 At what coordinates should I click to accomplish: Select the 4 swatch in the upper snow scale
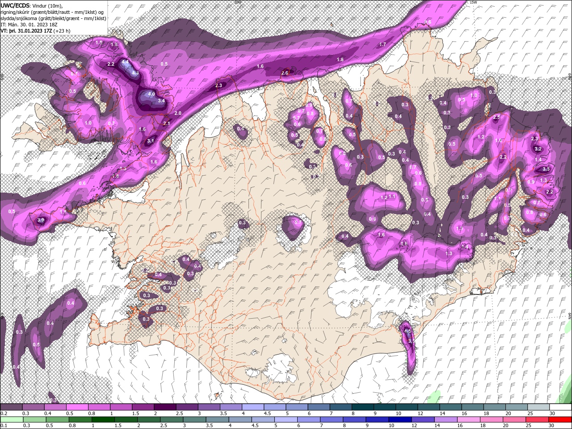[253, 407]
